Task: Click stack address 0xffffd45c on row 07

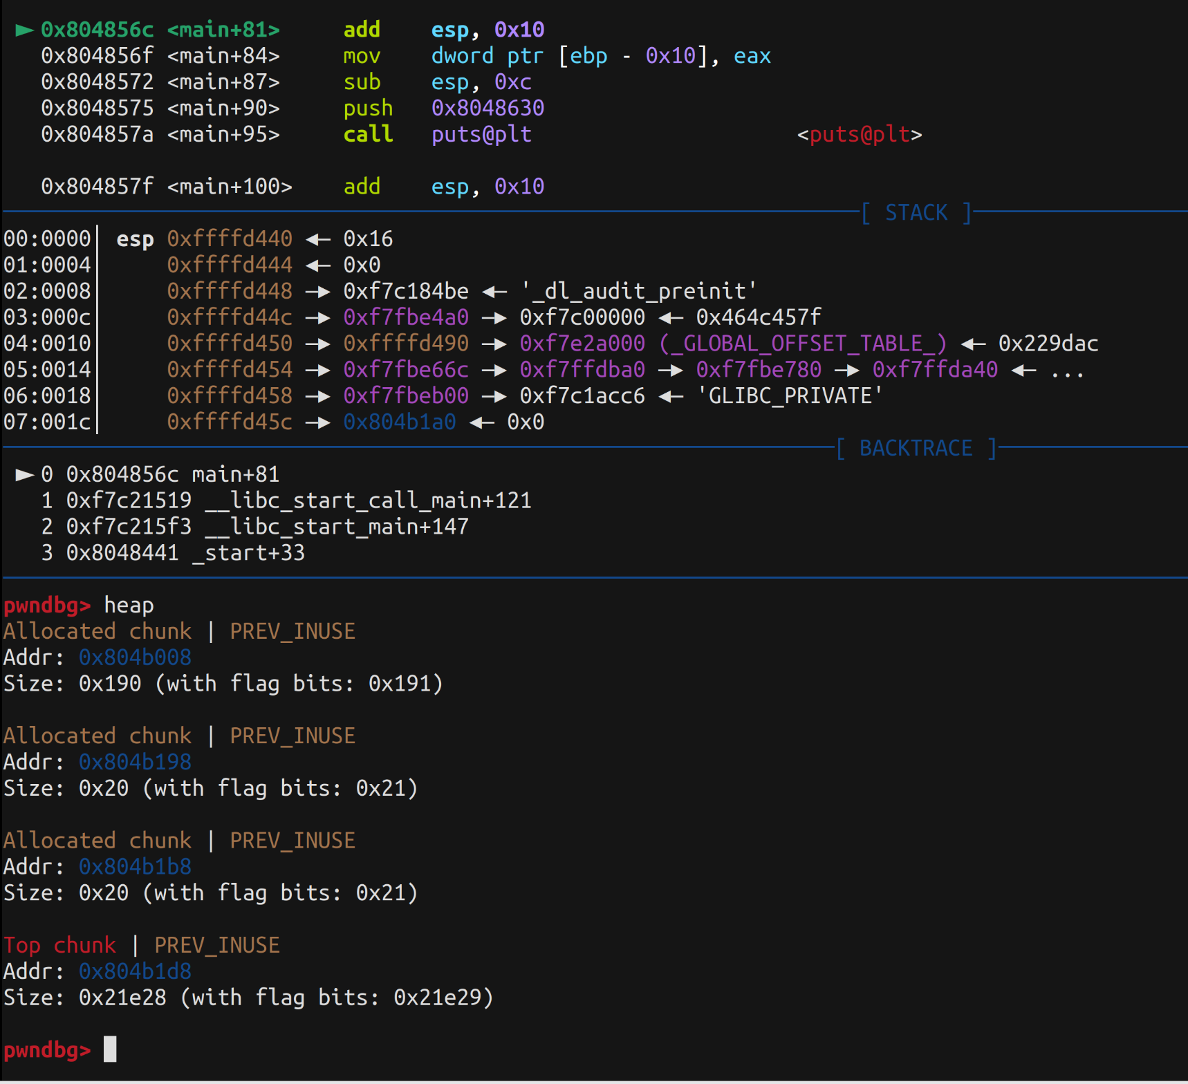Action: pos(230,422)
